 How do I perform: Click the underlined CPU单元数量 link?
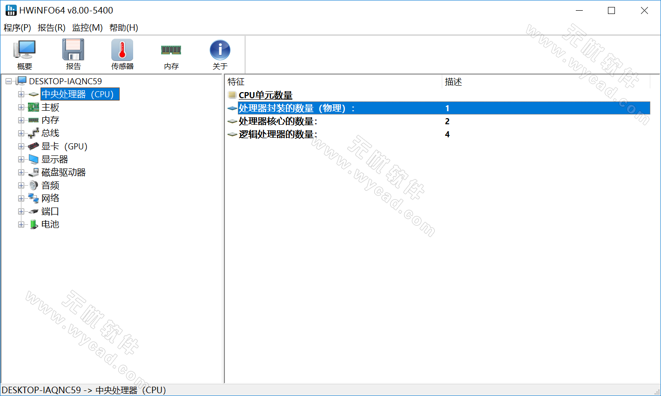(265, 94)
